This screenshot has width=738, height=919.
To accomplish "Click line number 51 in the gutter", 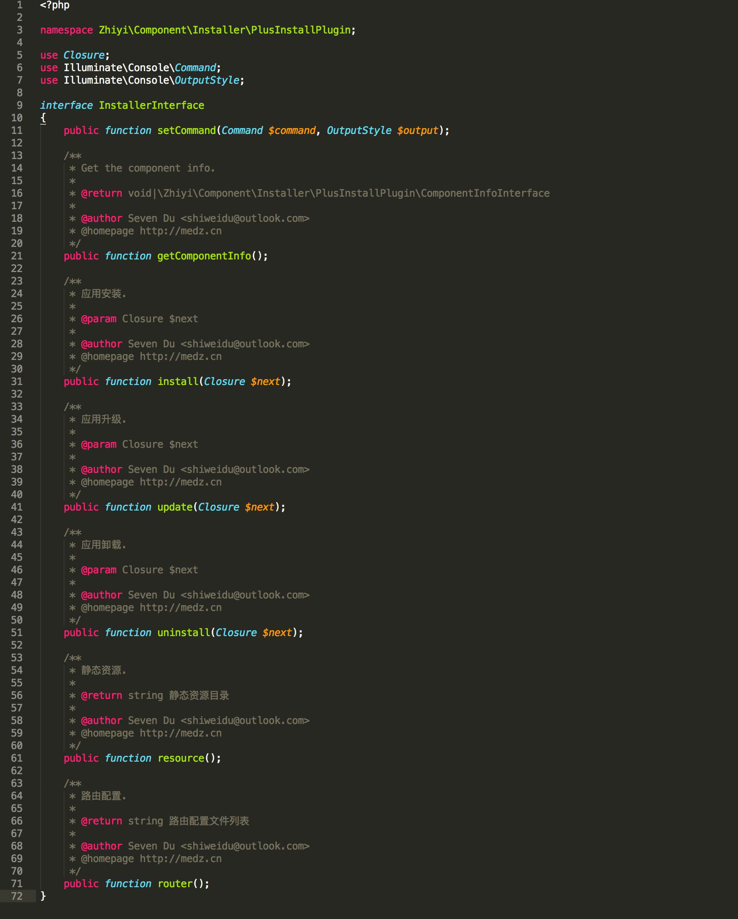I will point(17,633).
